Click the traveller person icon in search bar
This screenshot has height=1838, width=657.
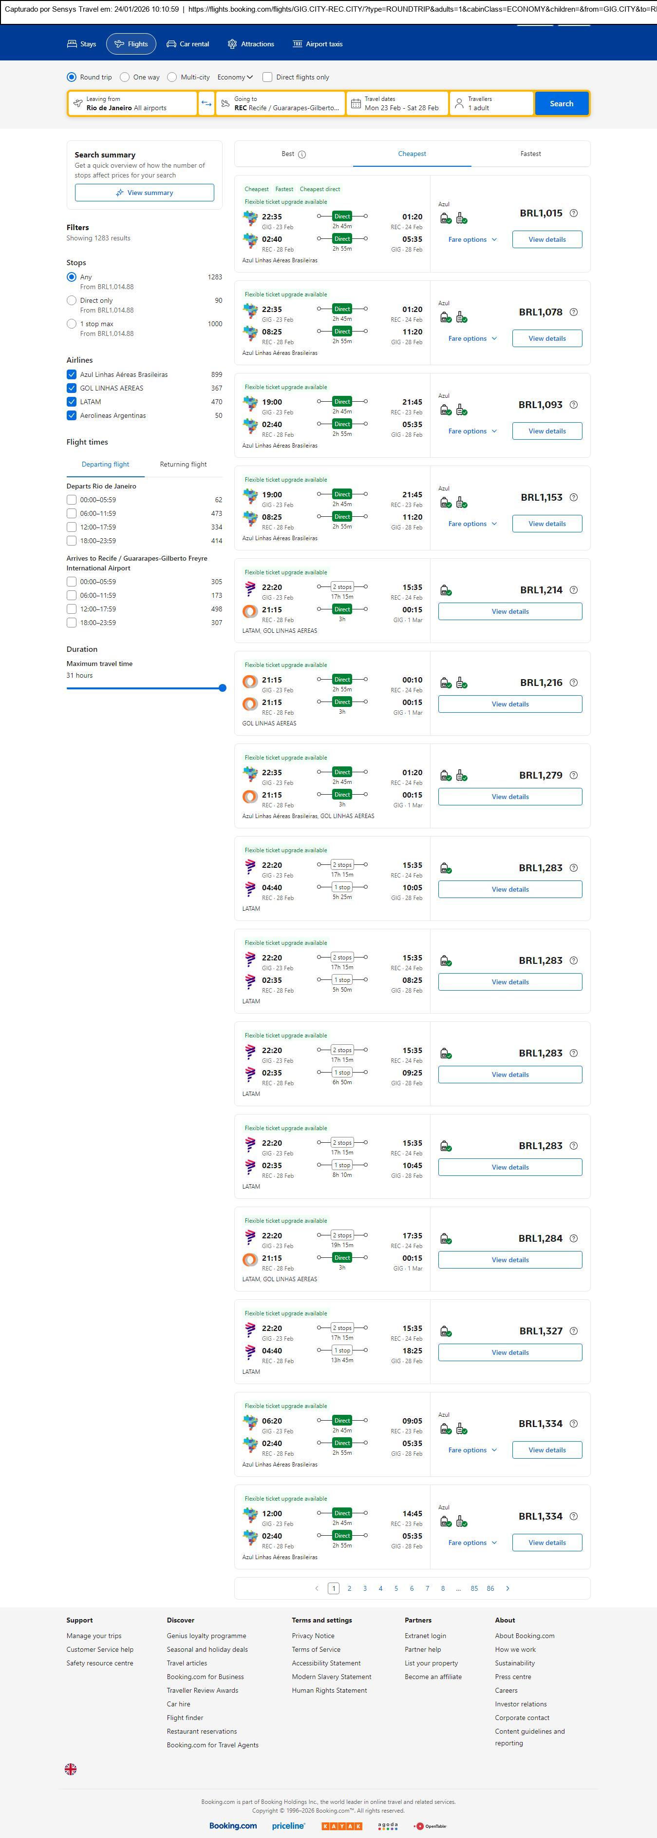coord(459,103)
